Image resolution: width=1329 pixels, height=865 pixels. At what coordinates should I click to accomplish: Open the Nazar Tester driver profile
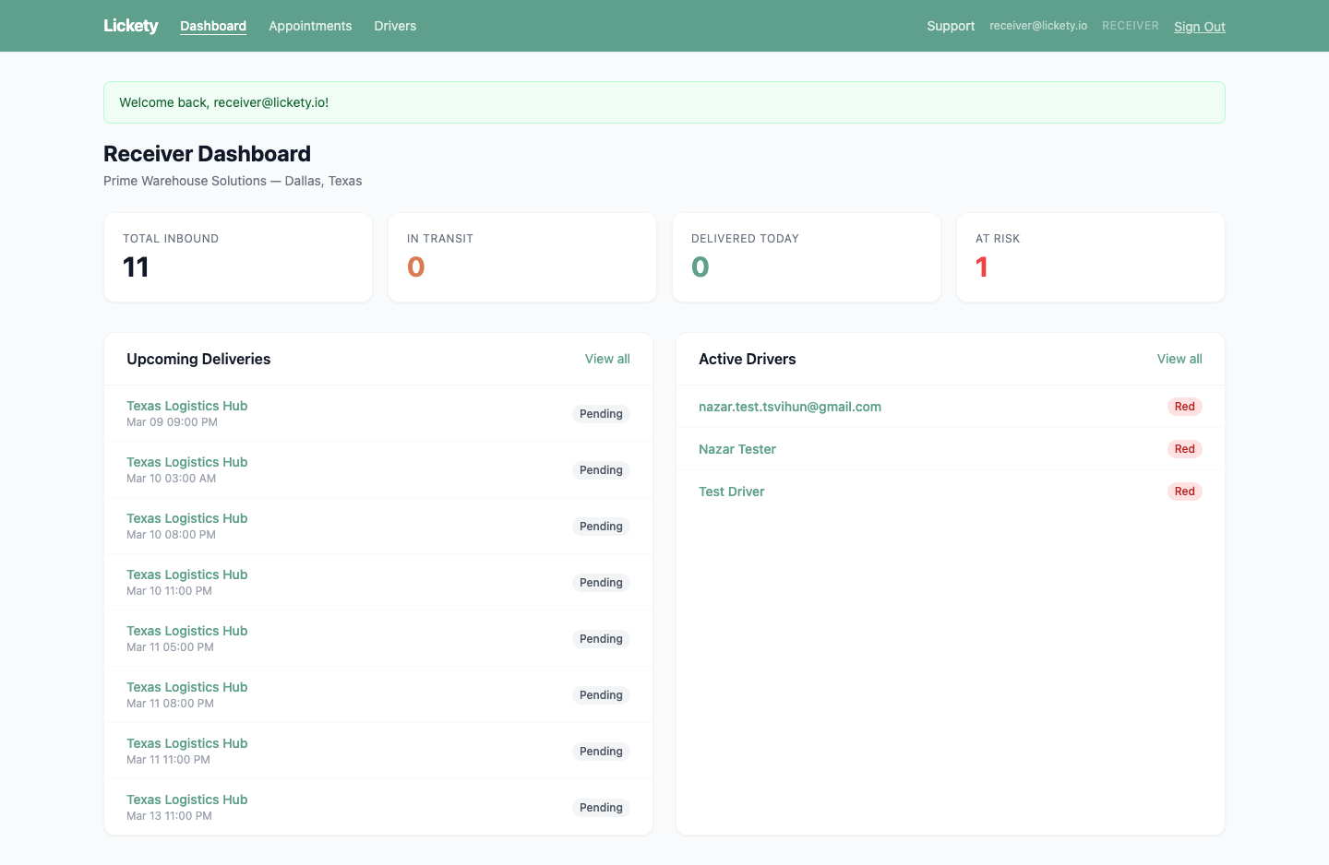737,449
